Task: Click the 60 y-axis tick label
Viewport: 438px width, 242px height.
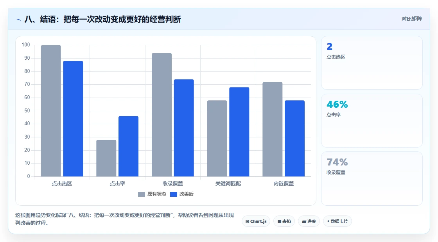Action: [x=27, y=97]
